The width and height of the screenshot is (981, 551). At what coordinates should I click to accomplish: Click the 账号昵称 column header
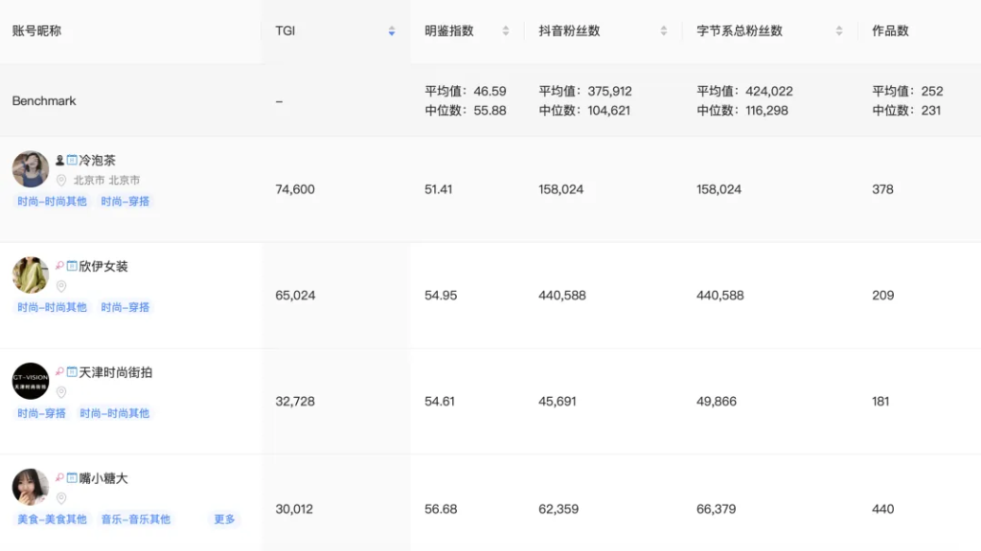(37, 31)
